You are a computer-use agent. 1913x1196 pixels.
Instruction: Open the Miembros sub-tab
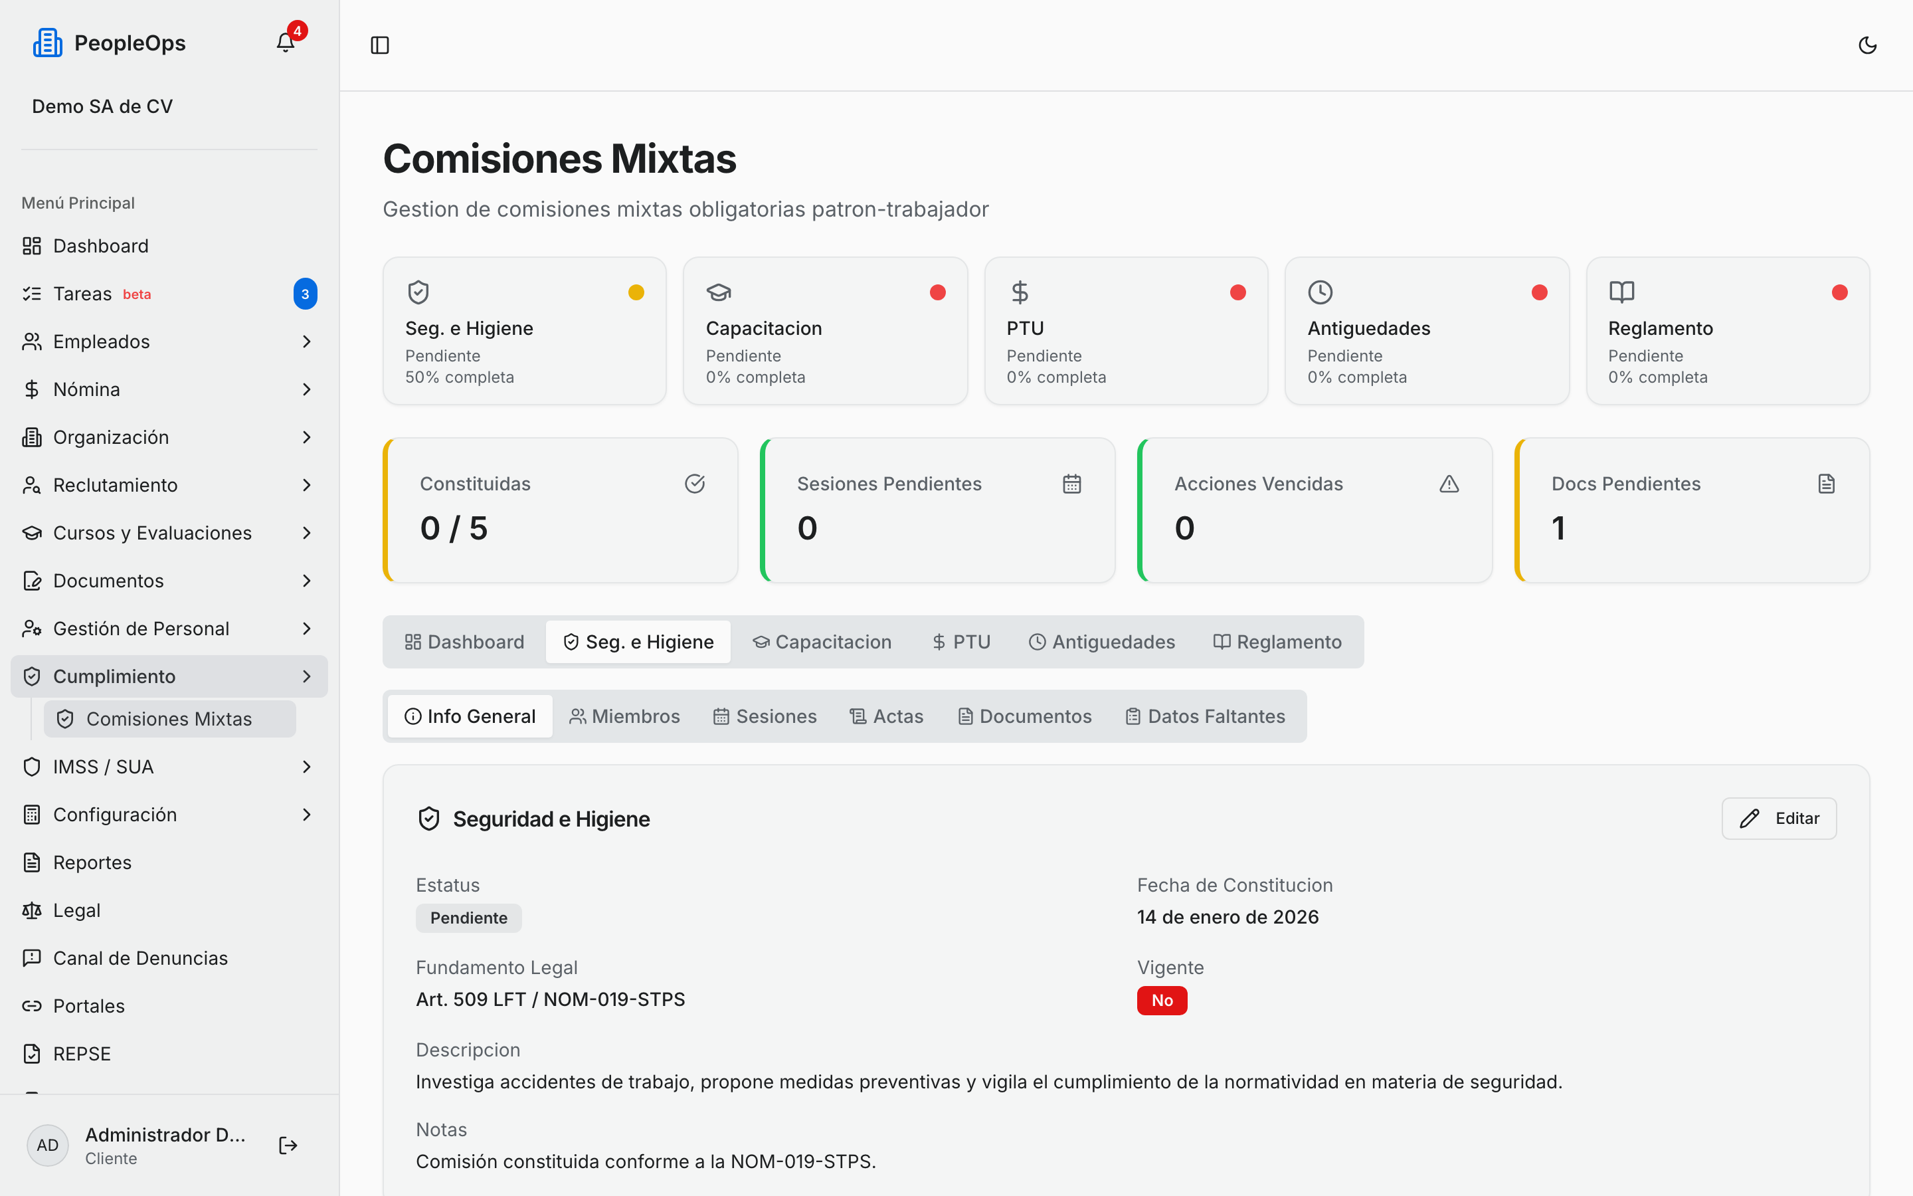pos(624,716)
